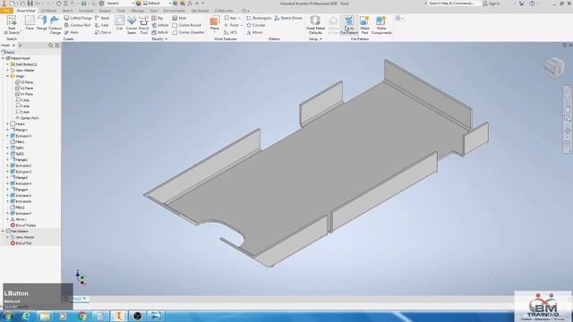Apply Corner Round tool
The height and width of the screenshot is (322, 573).
pos(187,25)
